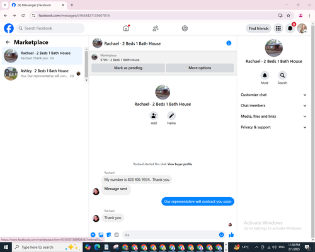Screen dimensions: 315x252
Task: Open the Windows notification center icon
Action: point(307,247)
